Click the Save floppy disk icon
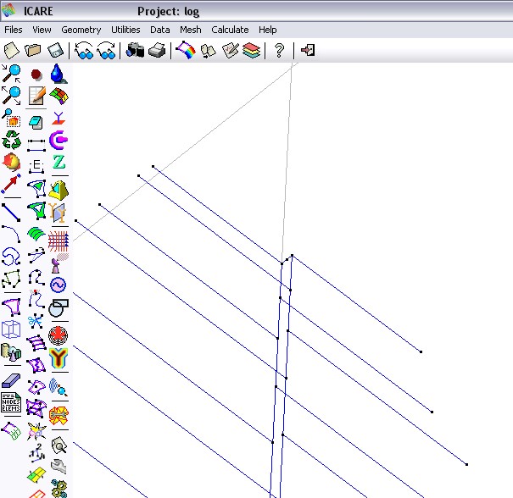The width and height of the screenshot is (513, 498). pos(55,51)
